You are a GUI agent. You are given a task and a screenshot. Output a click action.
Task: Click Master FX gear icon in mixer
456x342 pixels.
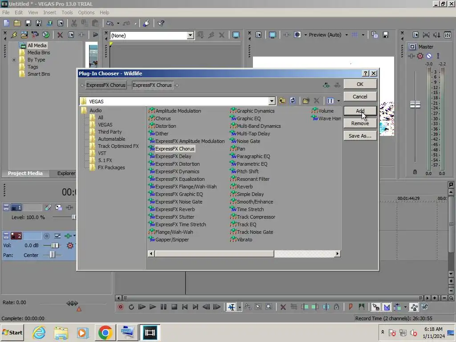pos(420,56)
